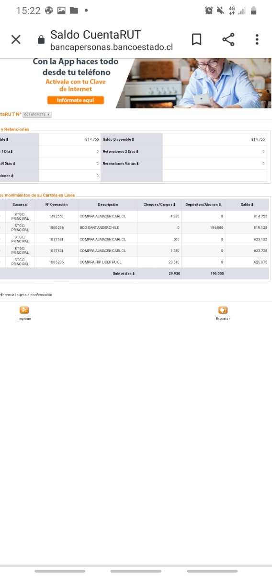This screenshot has width=272, height=576.
Task: Select subtotal charges value 29.930
Action: (x=174, y=274)
